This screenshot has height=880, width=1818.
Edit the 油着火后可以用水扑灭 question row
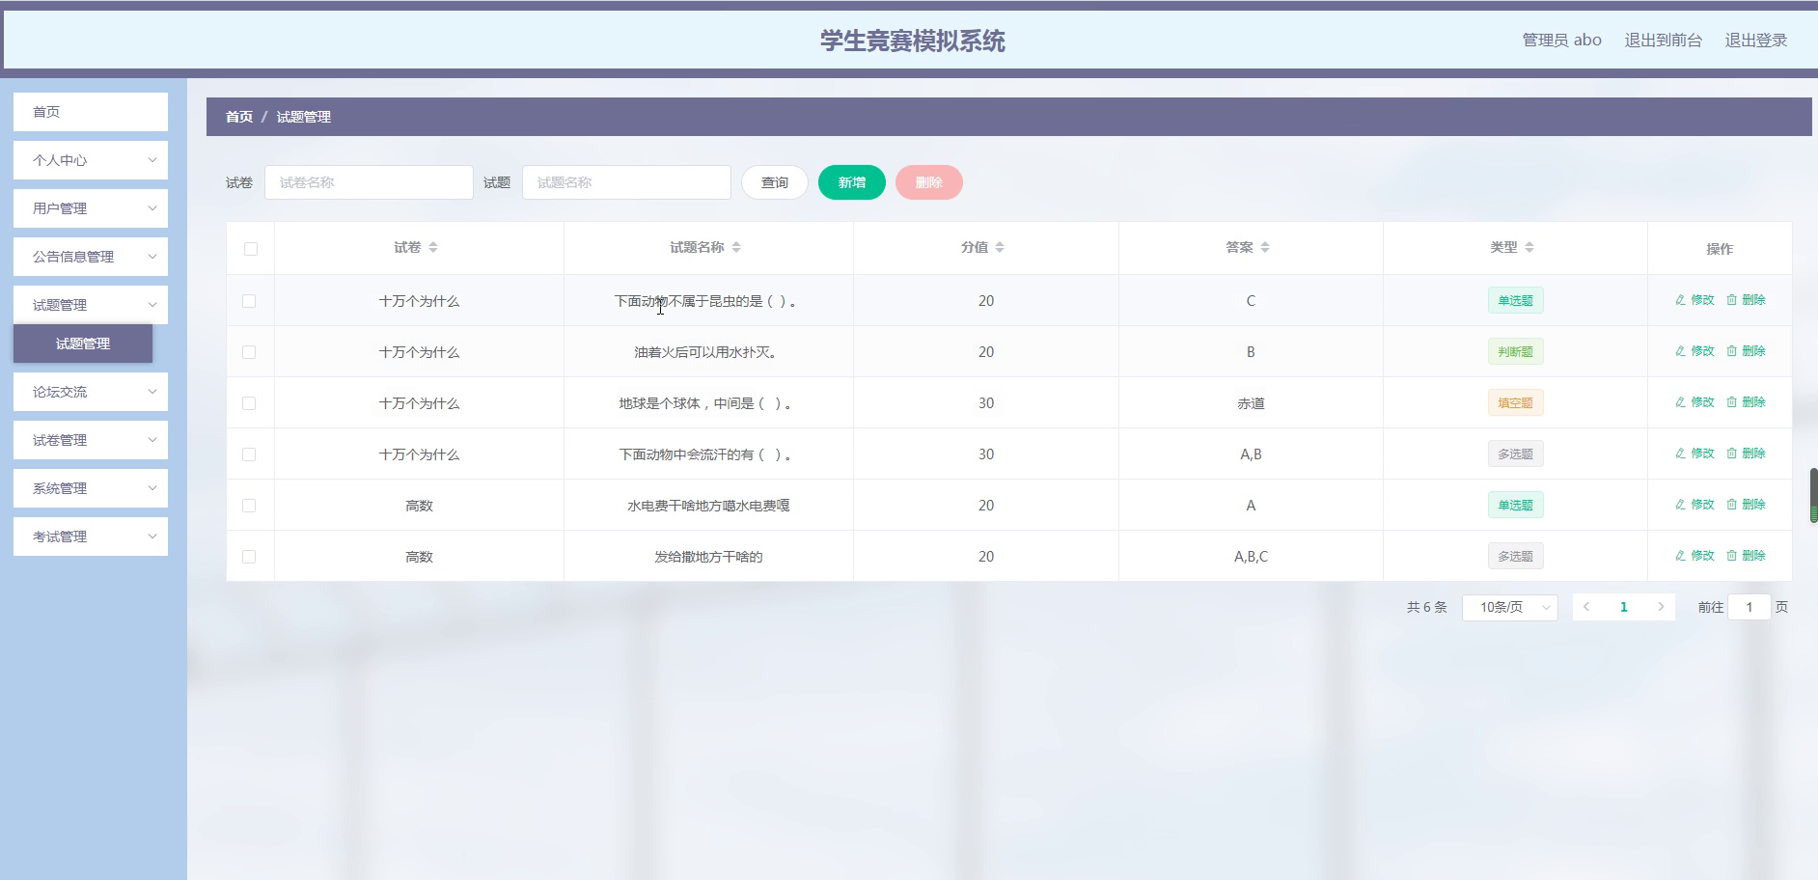(x=1694, y=351)
